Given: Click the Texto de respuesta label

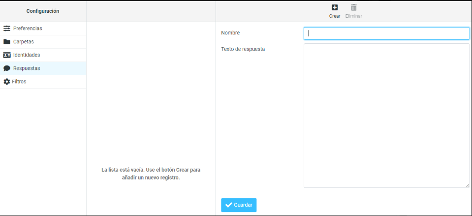Looking at the screenshot, I should [x=243, y=49].
